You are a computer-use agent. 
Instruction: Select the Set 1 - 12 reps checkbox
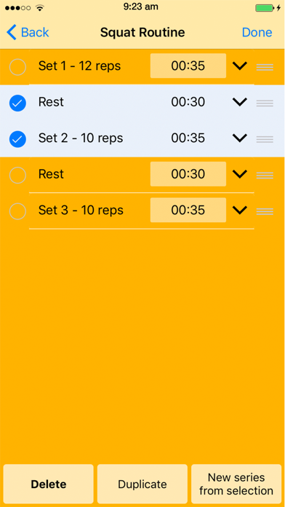[17, 67]
